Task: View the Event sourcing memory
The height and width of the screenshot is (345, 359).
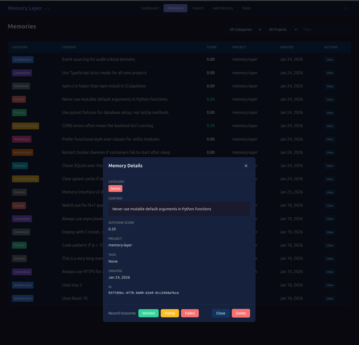Action: tap(330, 60)
